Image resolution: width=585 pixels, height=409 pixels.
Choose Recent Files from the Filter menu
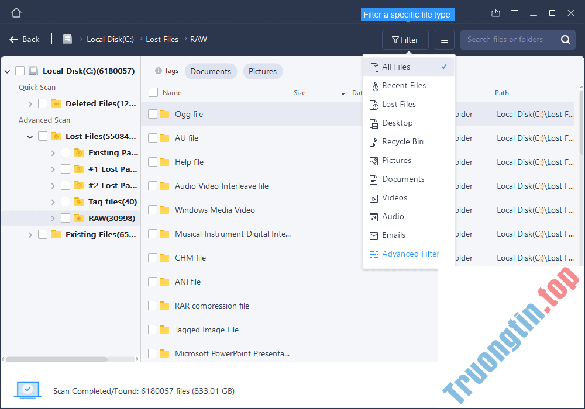pyautogui.click(x=402, y=85)
